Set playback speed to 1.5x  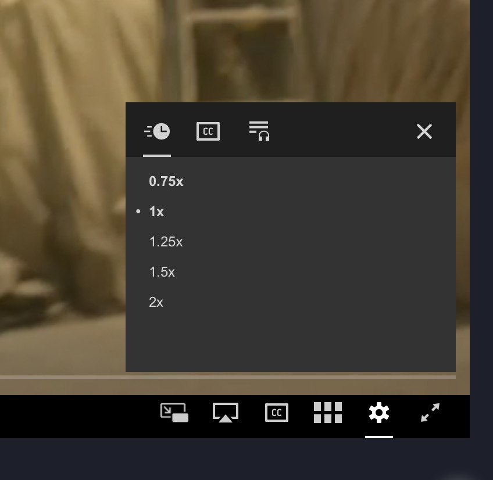(162, 272)
